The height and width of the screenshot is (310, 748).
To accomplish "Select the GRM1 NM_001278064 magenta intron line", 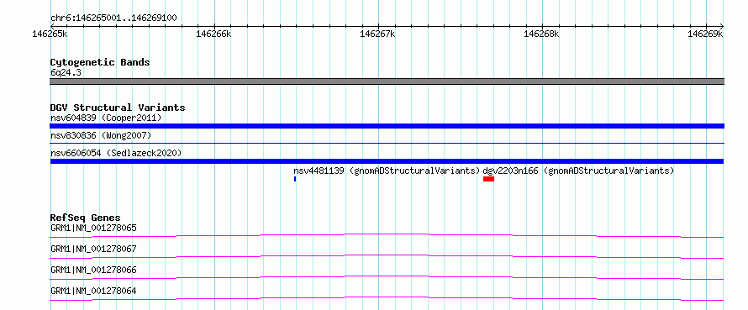I will click(x=387, y=298).
